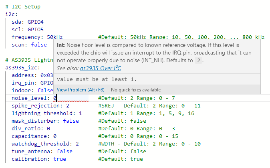Click the 'address: 0x03' line
270x168 pixels.
point(32,75)
